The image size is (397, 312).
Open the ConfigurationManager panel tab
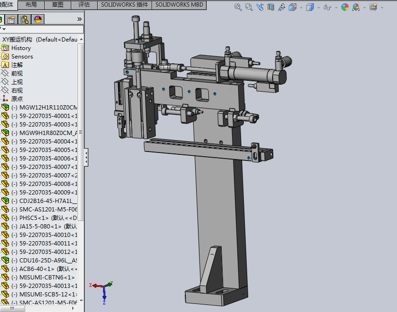[24, 19]
